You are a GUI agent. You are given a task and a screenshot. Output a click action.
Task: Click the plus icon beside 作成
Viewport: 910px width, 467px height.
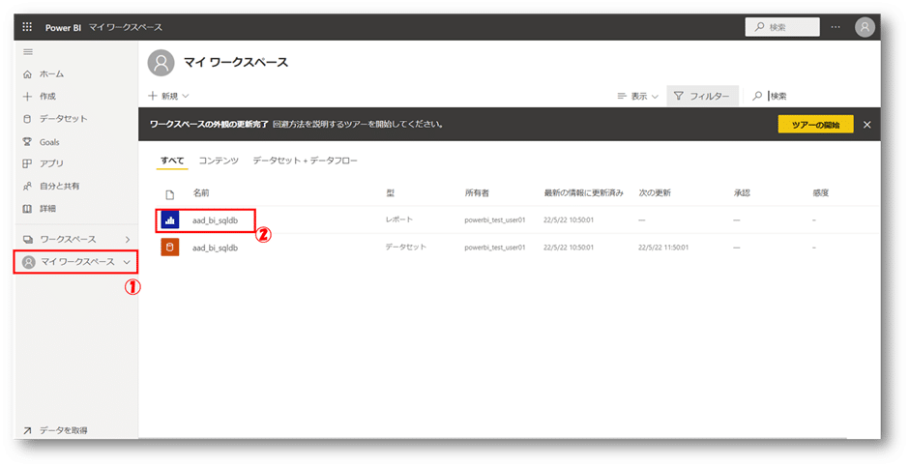[x=27, y=97]
